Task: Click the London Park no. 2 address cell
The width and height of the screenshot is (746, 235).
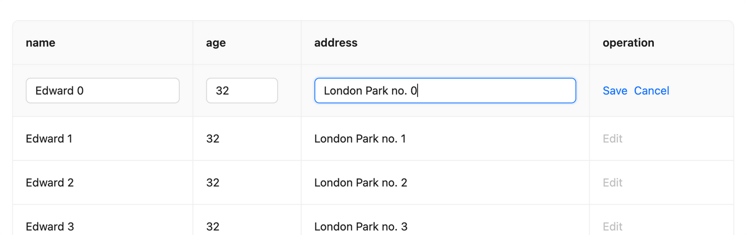Action: click(361, 183)
